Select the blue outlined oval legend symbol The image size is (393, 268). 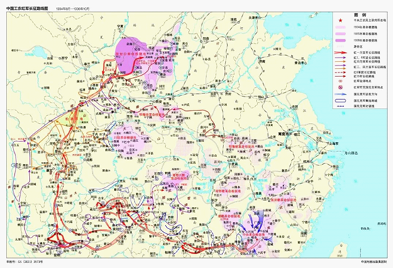341,100
